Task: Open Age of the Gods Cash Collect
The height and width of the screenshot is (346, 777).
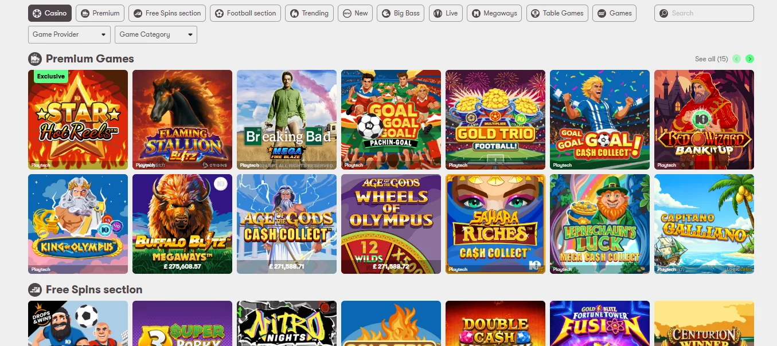Action: (287, 224)
